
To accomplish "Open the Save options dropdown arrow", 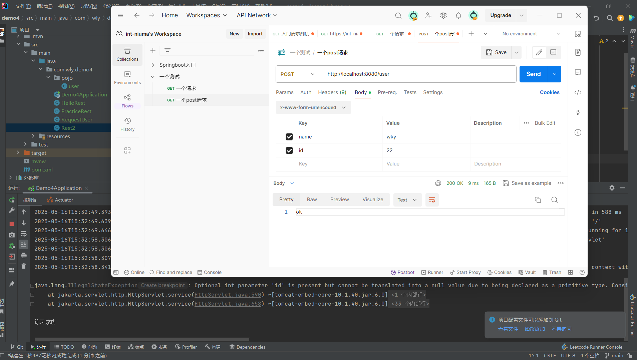I will tap(517, 52).
